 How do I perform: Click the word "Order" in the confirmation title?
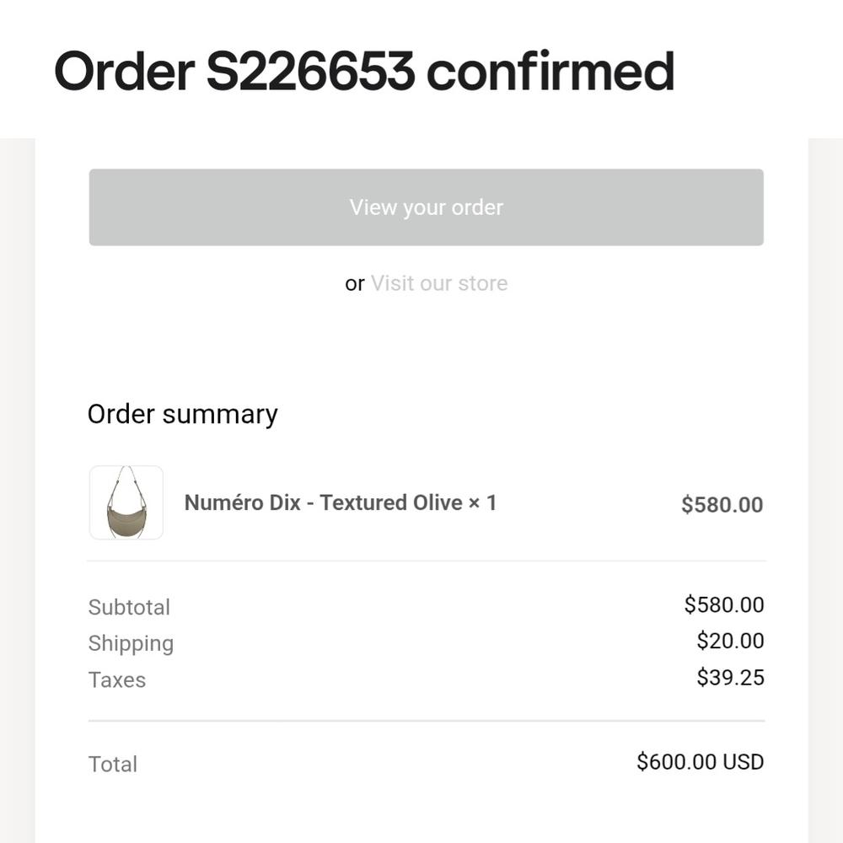coord(124,72)
